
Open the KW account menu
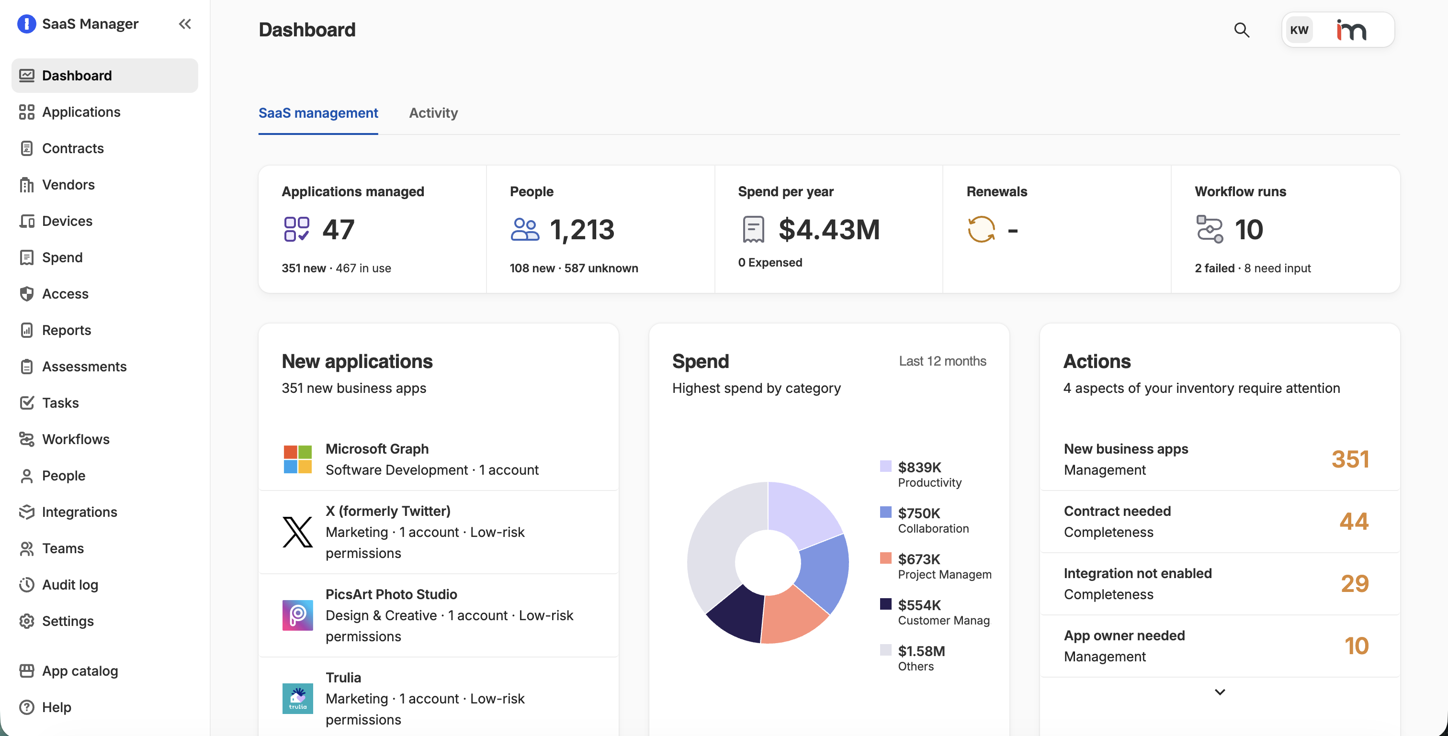coord(1299,30)
